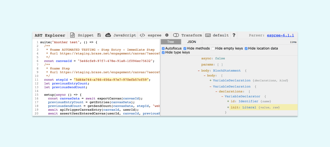Click the espree parser code brackets icon
The height and width of the screenshot is (147, 330).
[x=142, y=35]
